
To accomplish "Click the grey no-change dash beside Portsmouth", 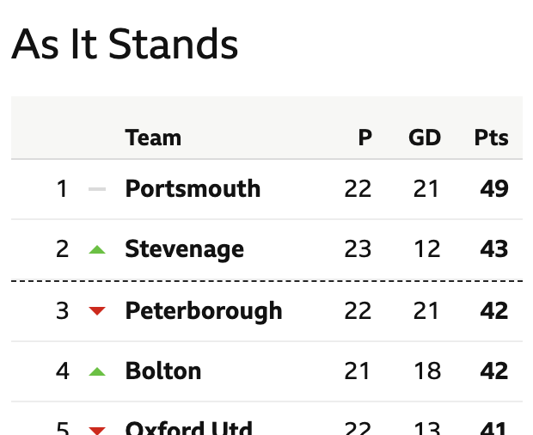I will [x=97, y=189].
